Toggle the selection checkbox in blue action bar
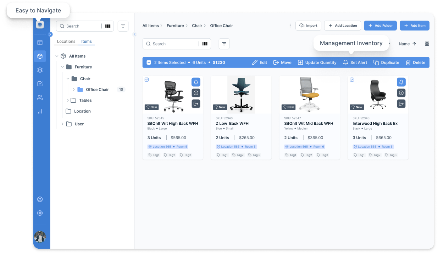 149,63
